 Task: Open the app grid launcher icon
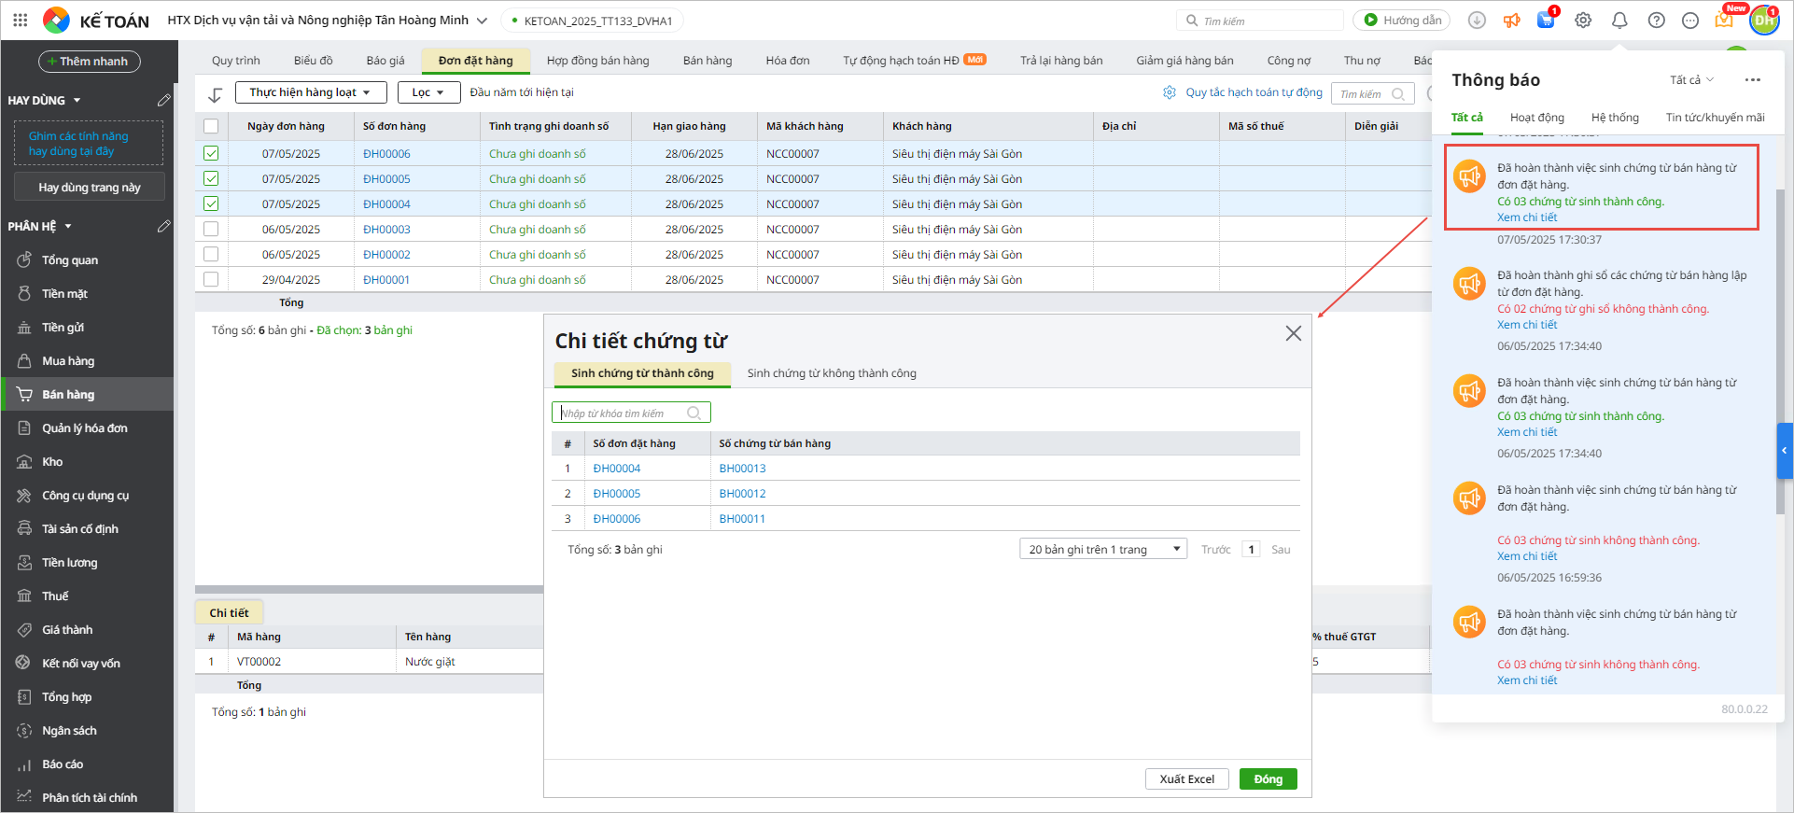click(20, 20)
